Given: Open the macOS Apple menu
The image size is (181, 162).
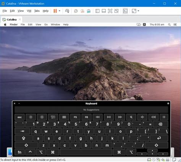Looking at the screenshot, I should (5, 24).
